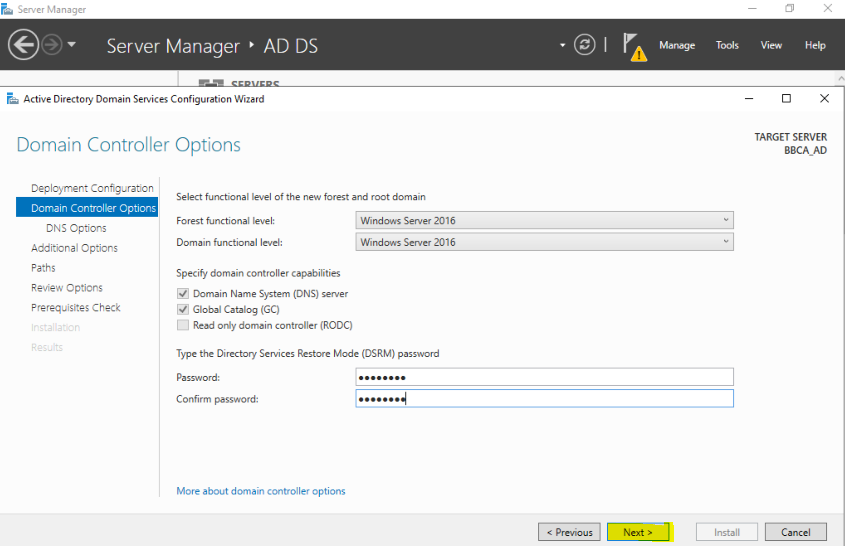845x546 pixels.
Task: Open More about domain controller options link
Action: (261, 491)
